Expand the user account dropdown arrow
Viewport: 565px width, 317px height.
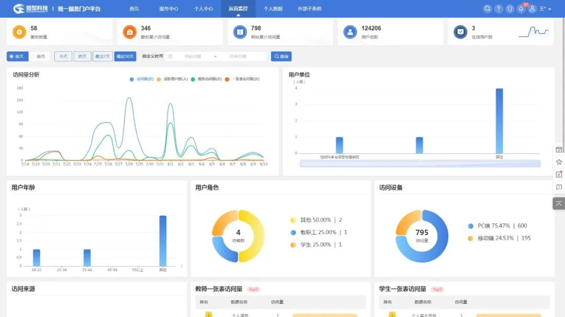[x=549, y=9]
